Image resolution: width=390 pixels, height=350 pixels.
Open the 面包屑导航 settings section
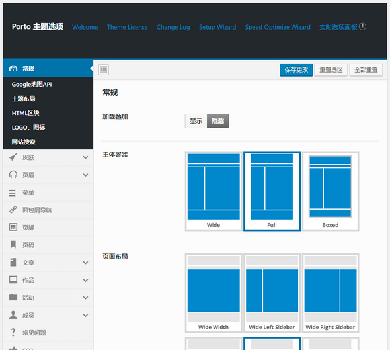point(48,210)
